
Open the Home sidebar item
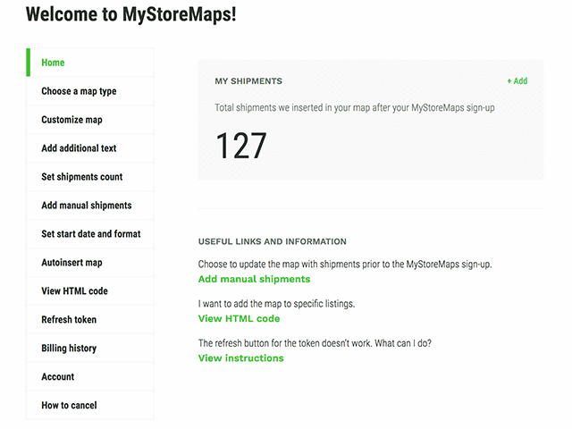[54, 63]
